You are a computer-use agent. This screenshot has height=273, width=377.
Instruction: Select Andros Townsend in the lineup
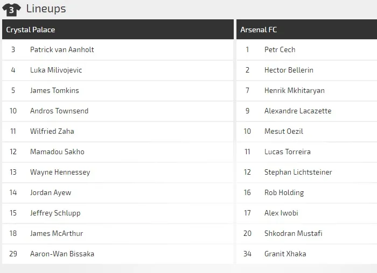[59, 111]
